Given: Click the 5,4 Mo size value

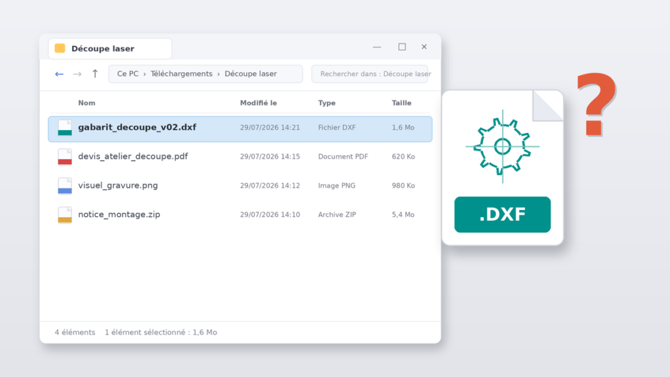Looking at the screenshot, I should coord(403,215).
